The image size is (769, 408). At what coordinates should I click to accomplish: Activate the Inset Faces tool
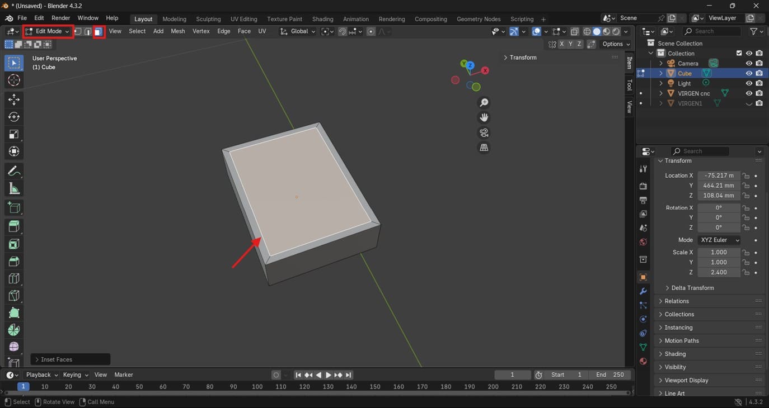click(14, 244)
